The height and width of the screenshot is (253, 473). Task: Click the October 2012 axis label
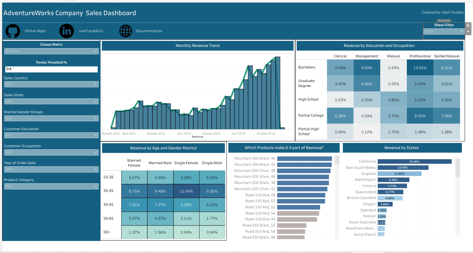pyautogui.click(x=211, y=134)
